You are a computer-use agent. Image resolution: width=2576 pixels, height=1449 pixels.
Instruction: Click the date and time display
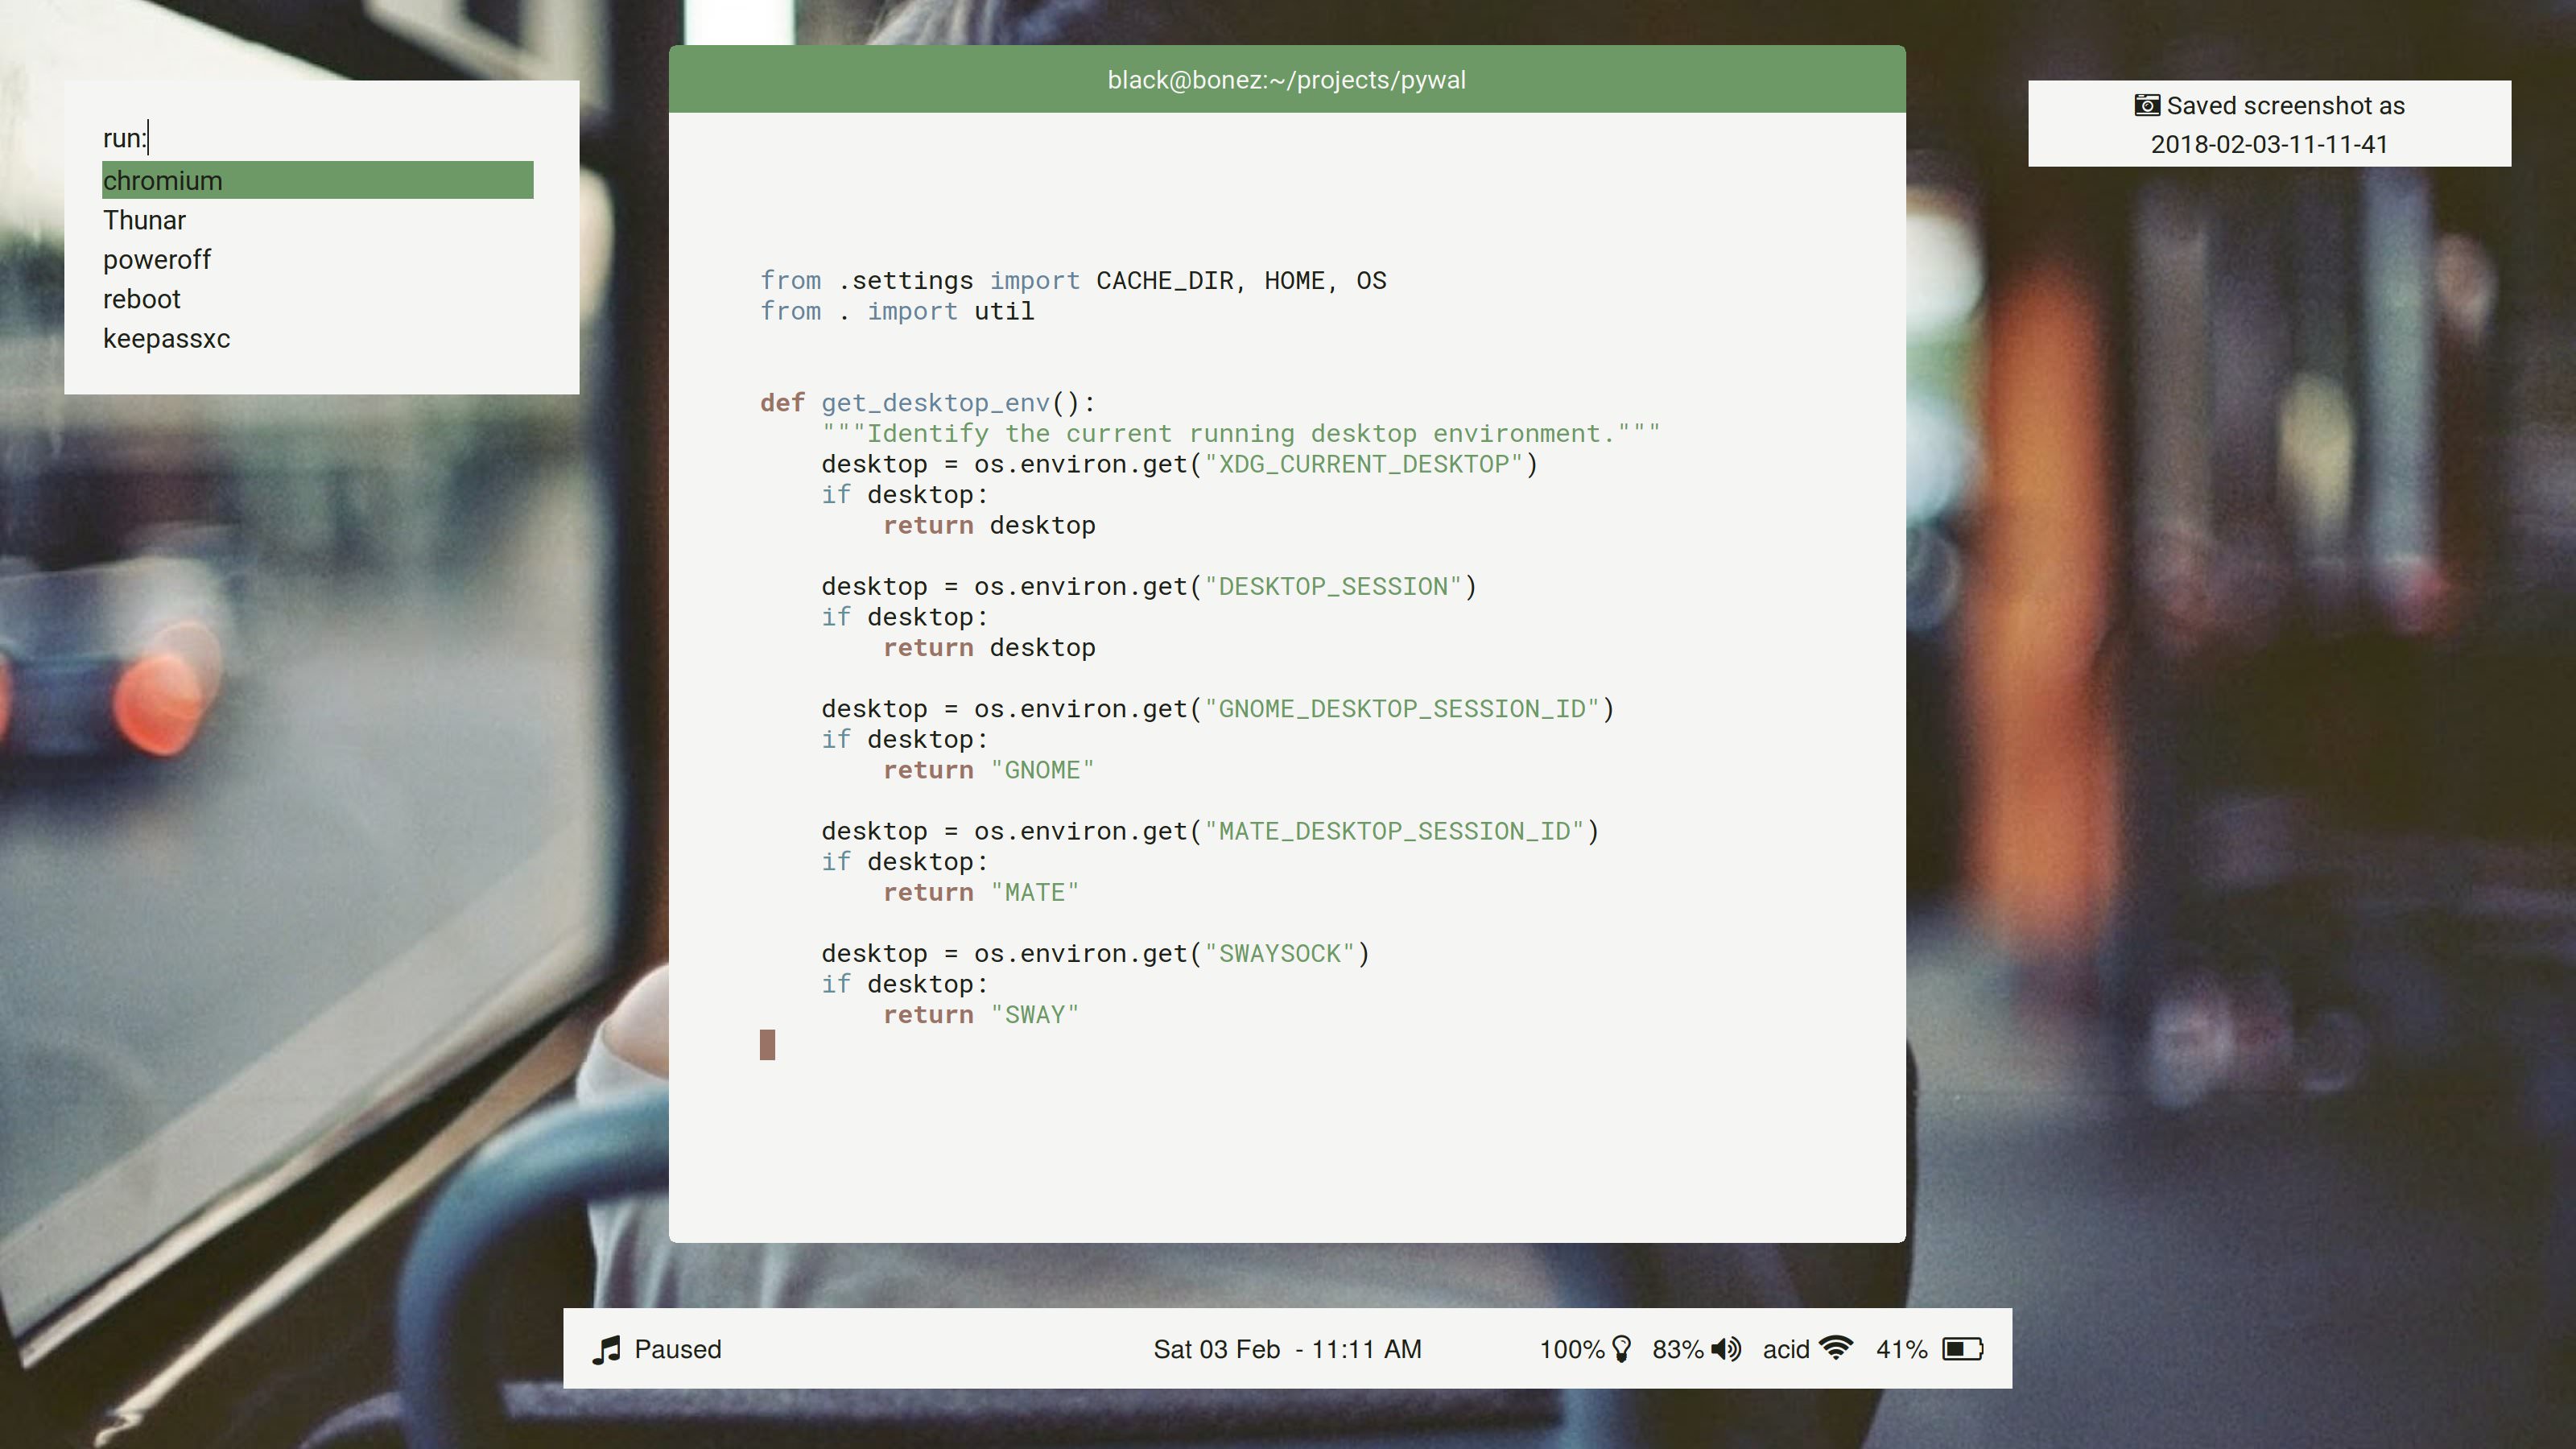coord(1286,1349)
